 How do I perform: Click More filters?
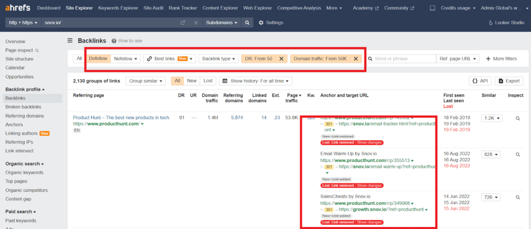501,59
